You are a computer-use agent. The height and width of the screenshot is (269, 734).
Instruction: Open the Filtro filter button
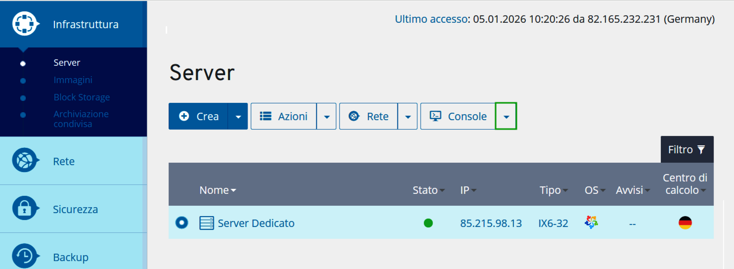687,149
